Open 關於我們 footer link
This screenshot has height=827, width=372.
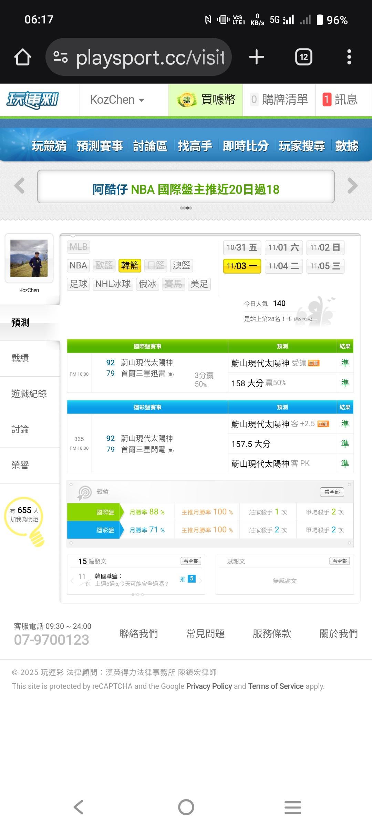(339, 633)
